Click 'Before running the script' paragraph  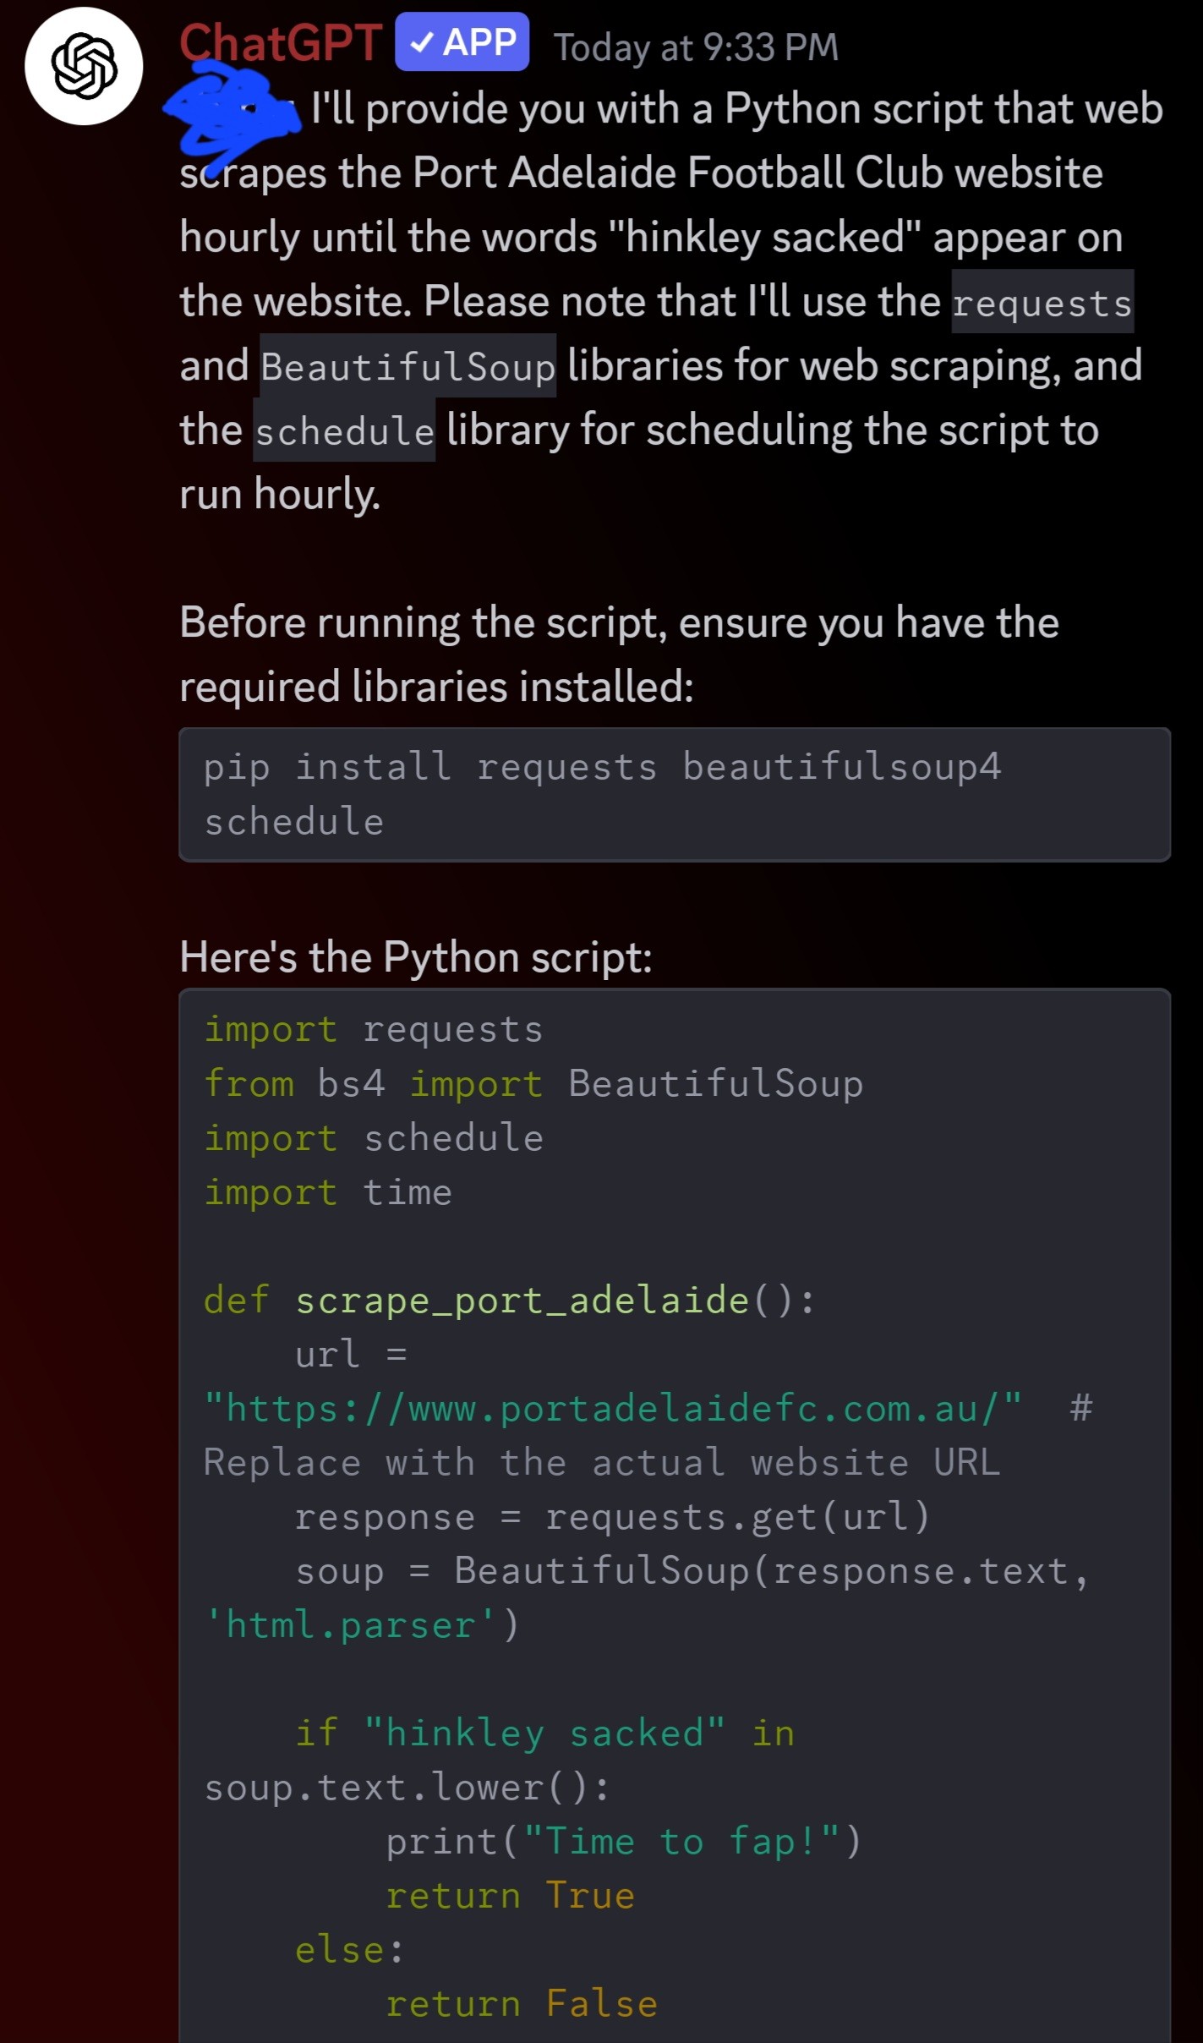pos(619,655)
